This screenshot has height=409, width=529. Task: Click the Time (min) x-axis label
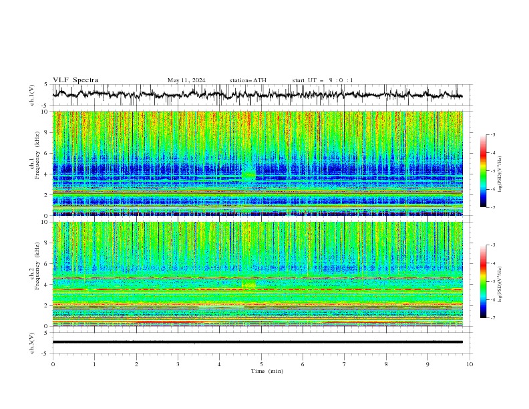pos(267,371)
